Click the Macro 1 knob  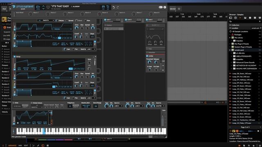coord(31,14)
